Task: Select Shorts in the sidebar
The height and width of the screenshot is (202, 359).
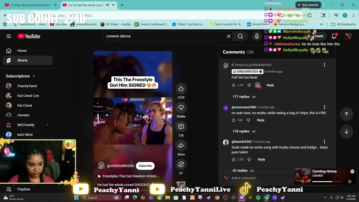Action: coord(28,60)
